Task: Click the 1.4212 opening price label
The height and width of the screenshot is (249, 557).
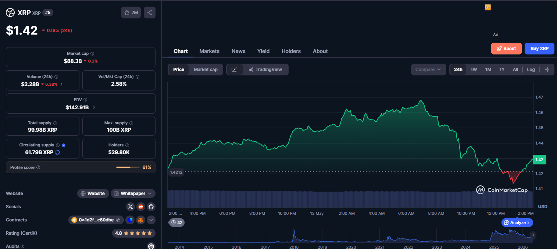Action: tap(176, 172)
